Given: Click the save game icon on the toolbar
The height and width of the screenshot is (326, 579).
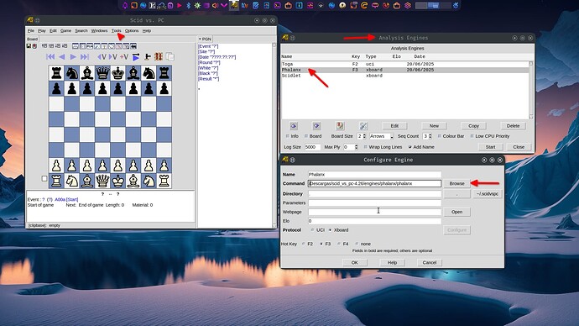Looking at the screenshot, I should [29, 46].
